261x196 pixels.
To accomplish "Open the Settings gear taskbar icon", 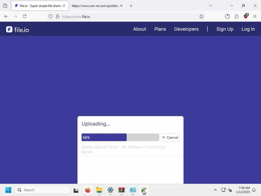I will coord(110,190).
